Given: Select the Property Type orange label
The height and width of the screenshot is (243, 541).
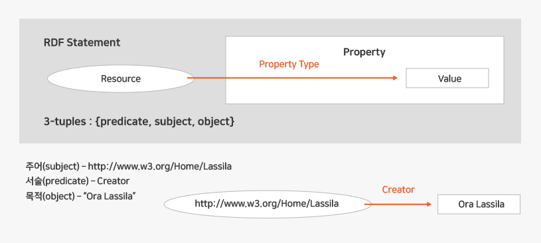Looking at the screenshot, I should (289, 64).
